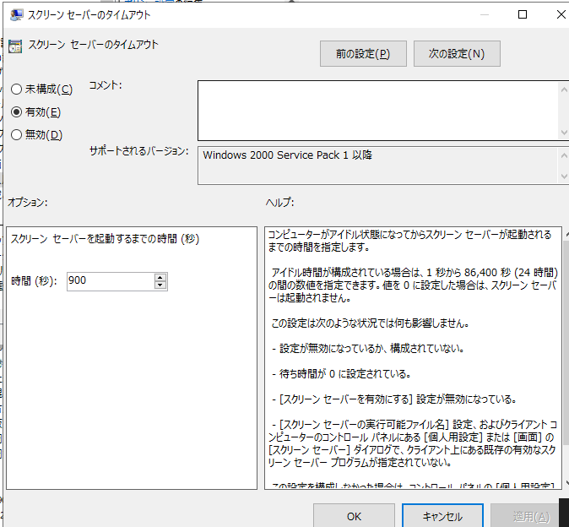
Task: Click inside the コメント text box
Action: (377, 110)
